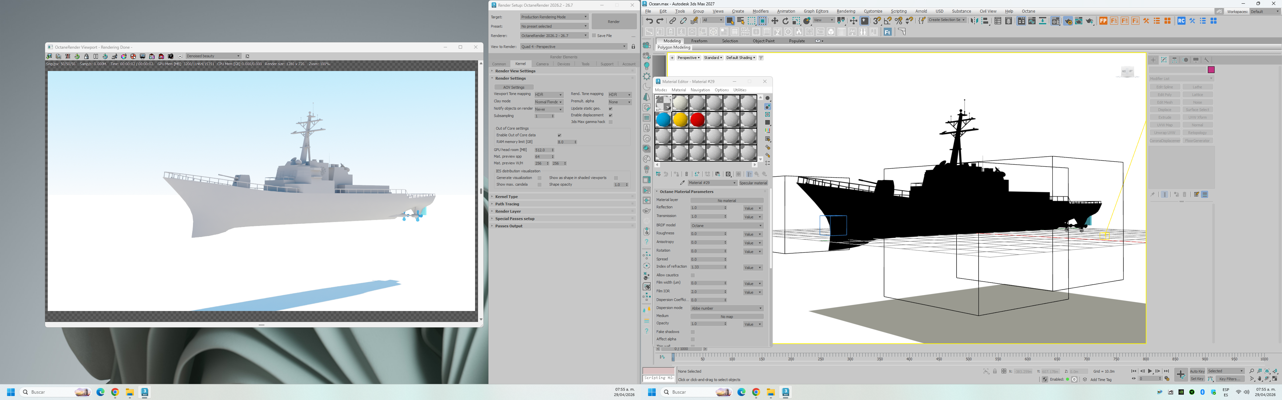Uncheck Enable displacement checkbox

coord(611,115)
